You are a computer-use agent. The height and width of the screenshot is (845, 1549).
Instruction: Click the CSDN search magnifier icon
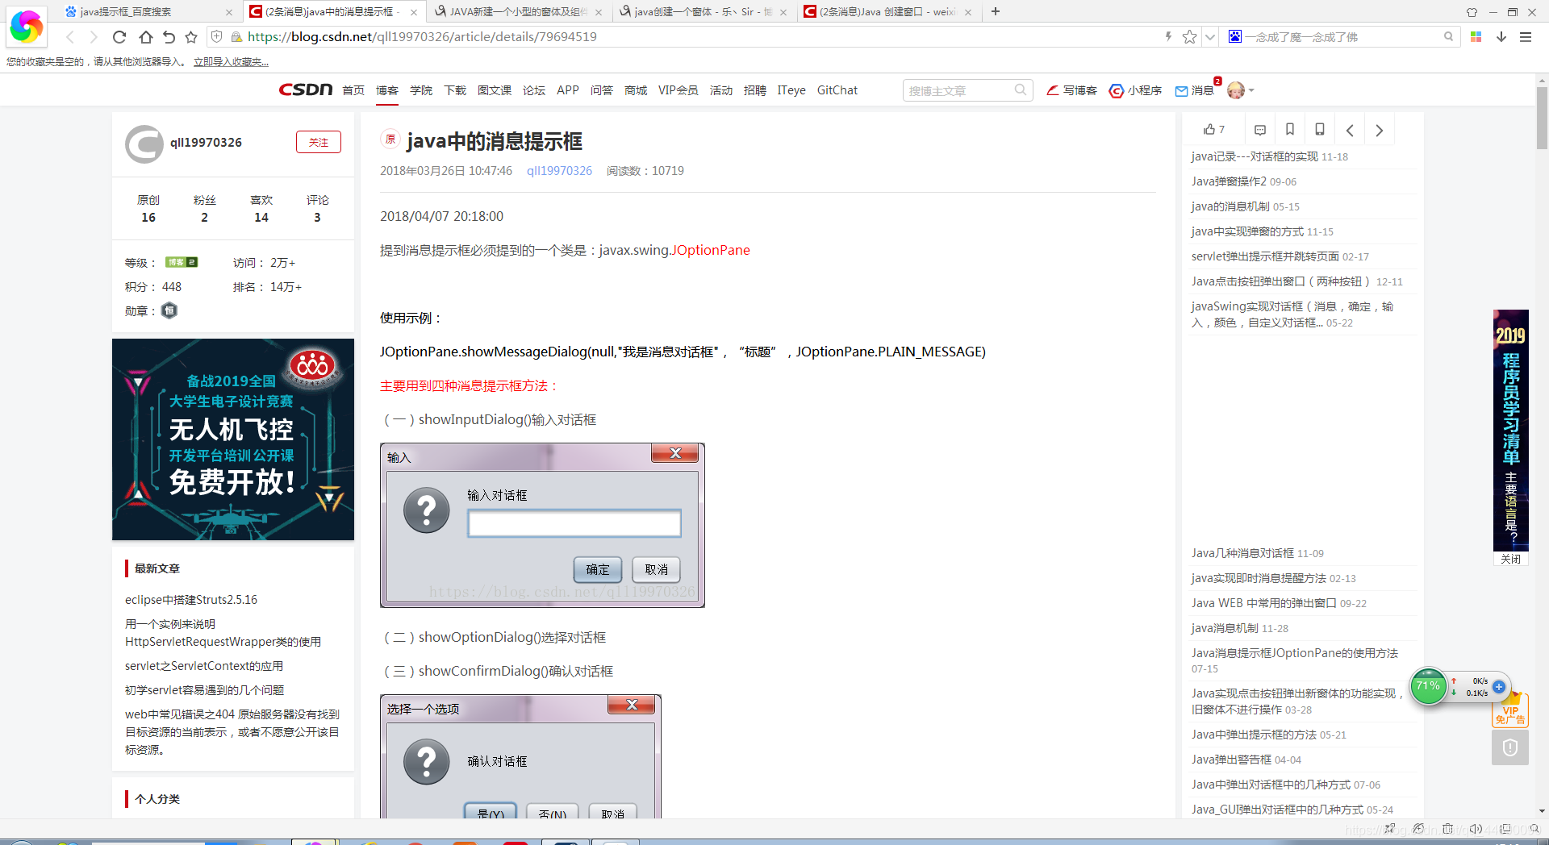tap(1021, 89)
